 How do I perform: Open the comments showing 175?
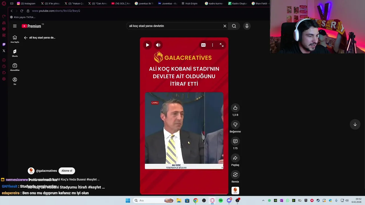click(x=235, y=141)
